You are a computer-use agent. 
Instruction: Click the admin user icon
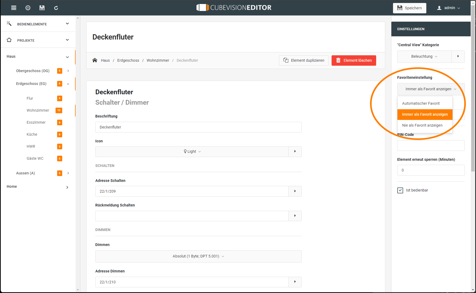click(439, 8)
